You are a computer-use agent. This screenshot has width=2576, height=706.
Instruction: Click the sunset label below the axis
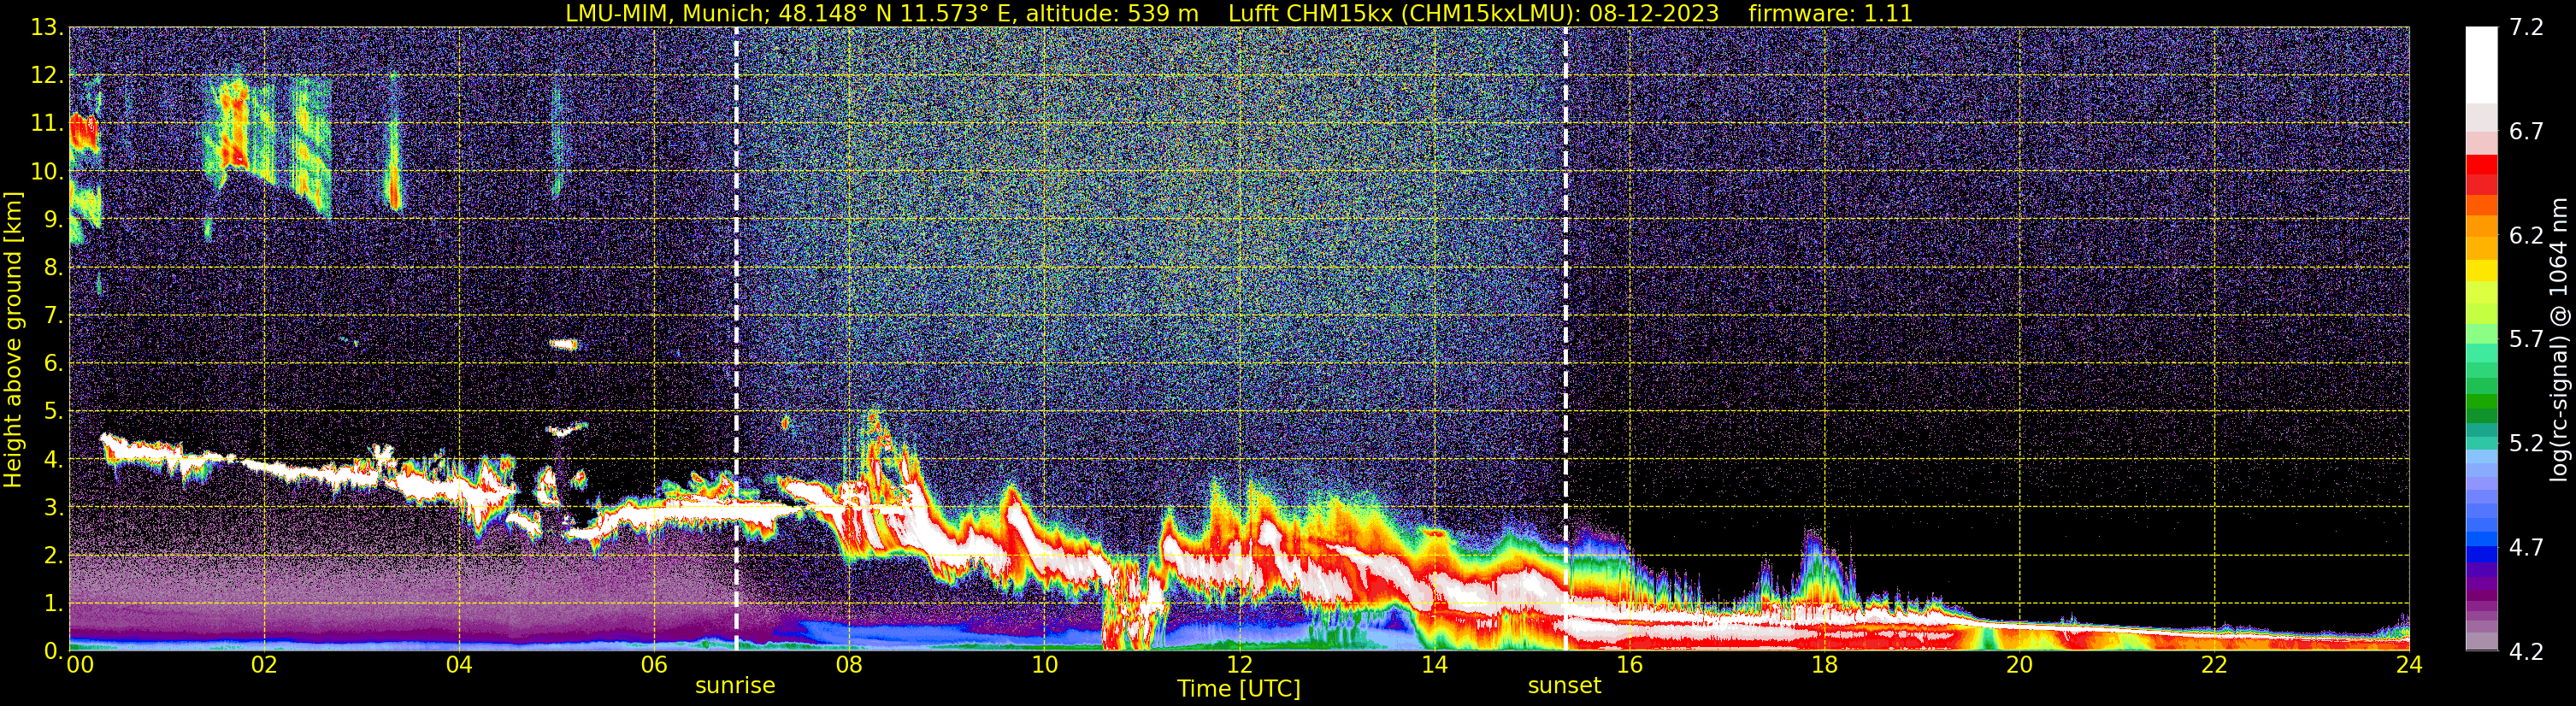click(x=1564, y=686)
